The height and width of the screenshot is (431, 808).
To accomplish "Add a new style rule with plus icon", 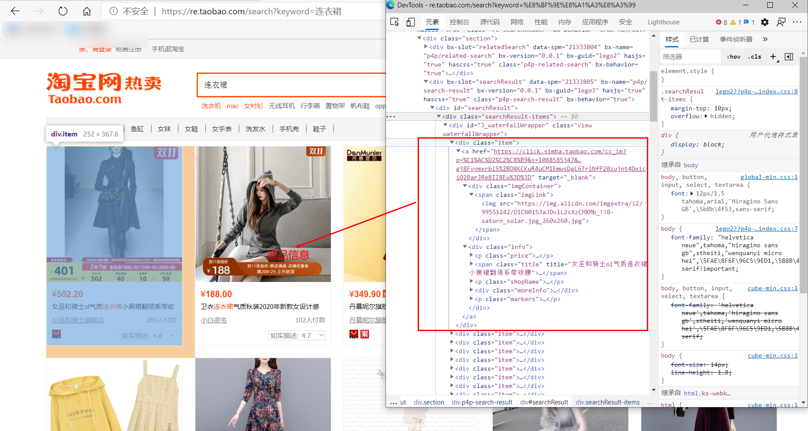I will [773, 56].
